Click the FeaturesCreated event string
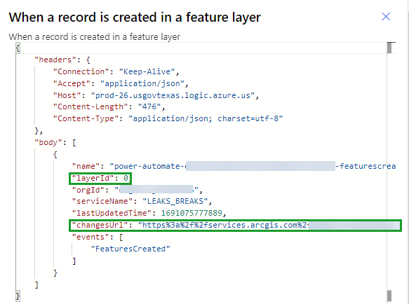This screenshot has height=304, width=409. (130, 249)
